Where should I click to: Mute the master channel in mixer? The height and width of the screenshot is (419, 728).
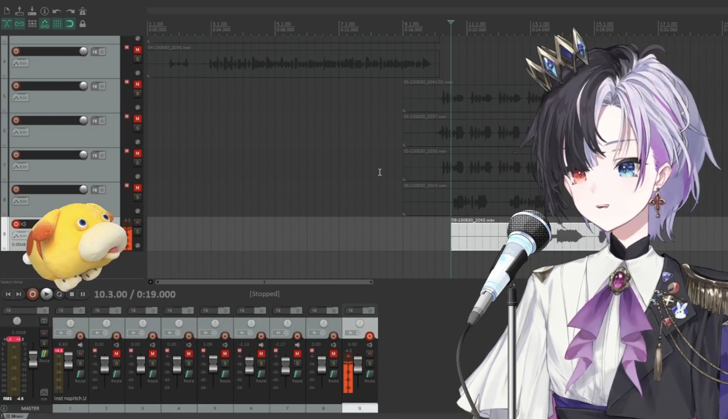coord(44,333)
